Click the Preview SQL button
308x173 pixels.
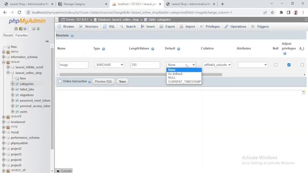click(x=103, y=81)
